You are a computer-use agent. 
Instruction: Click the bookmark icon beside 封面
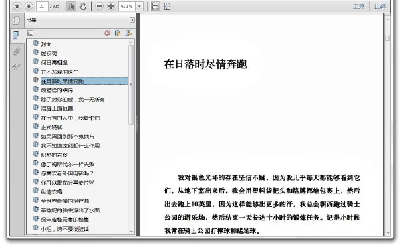(36, 44)
